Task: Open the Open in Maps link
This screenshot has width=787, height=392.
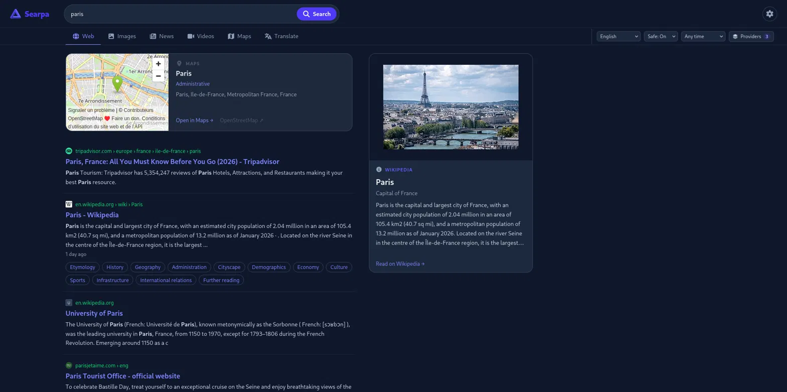Action: pos(194,120)
